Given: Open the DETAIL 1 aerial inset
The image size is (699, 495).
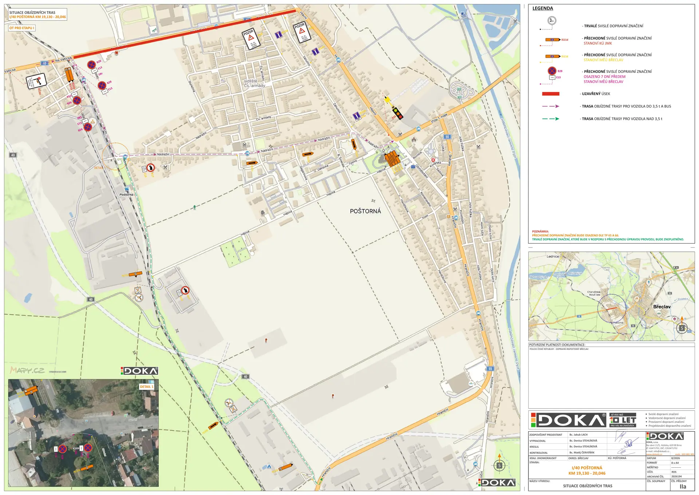Looking at the screenshot, I should point(83,433).
